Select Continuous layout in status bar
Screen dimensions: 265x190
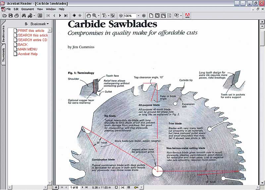coord(123,187)
